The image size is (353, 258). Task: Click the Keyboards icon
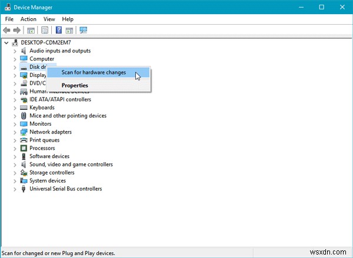(24, 108)
